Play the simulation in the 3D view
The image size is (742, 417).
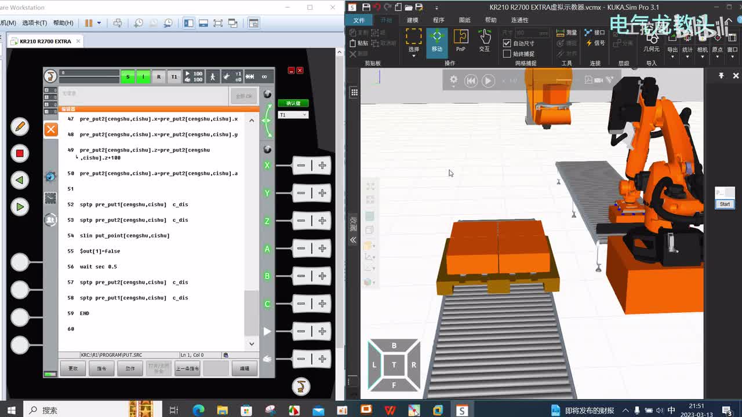pos(488,81)
